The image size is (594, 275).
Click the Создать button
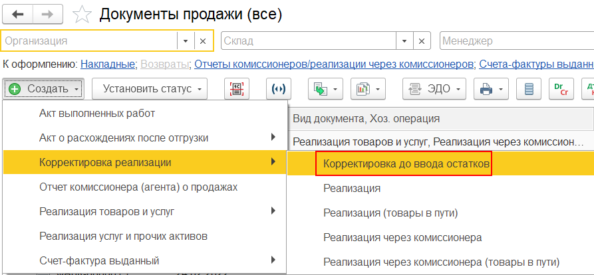tap(44, 88)
